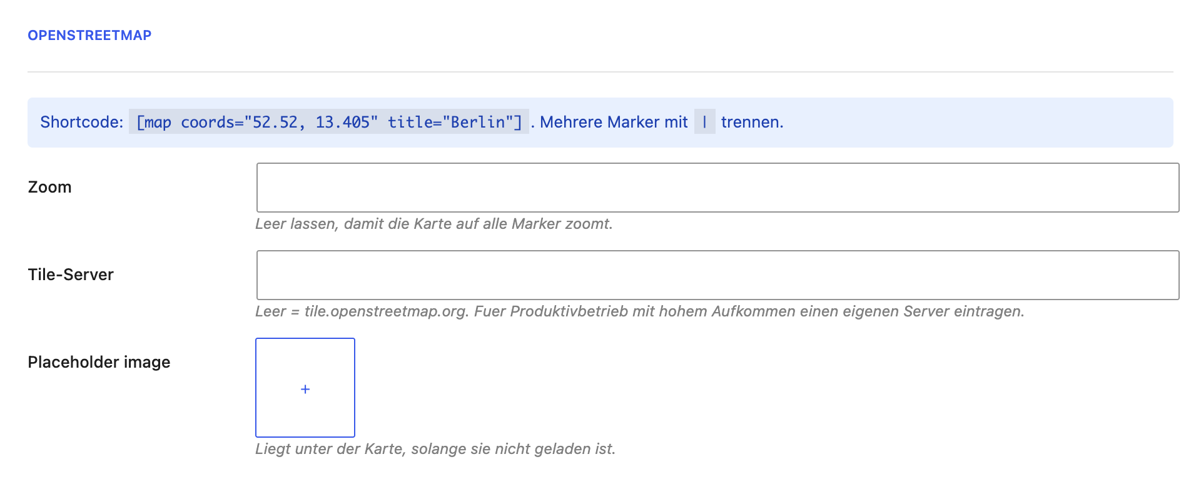Click the plus icon to add placeholder image
1201x499 pixels.
(305, 388)
